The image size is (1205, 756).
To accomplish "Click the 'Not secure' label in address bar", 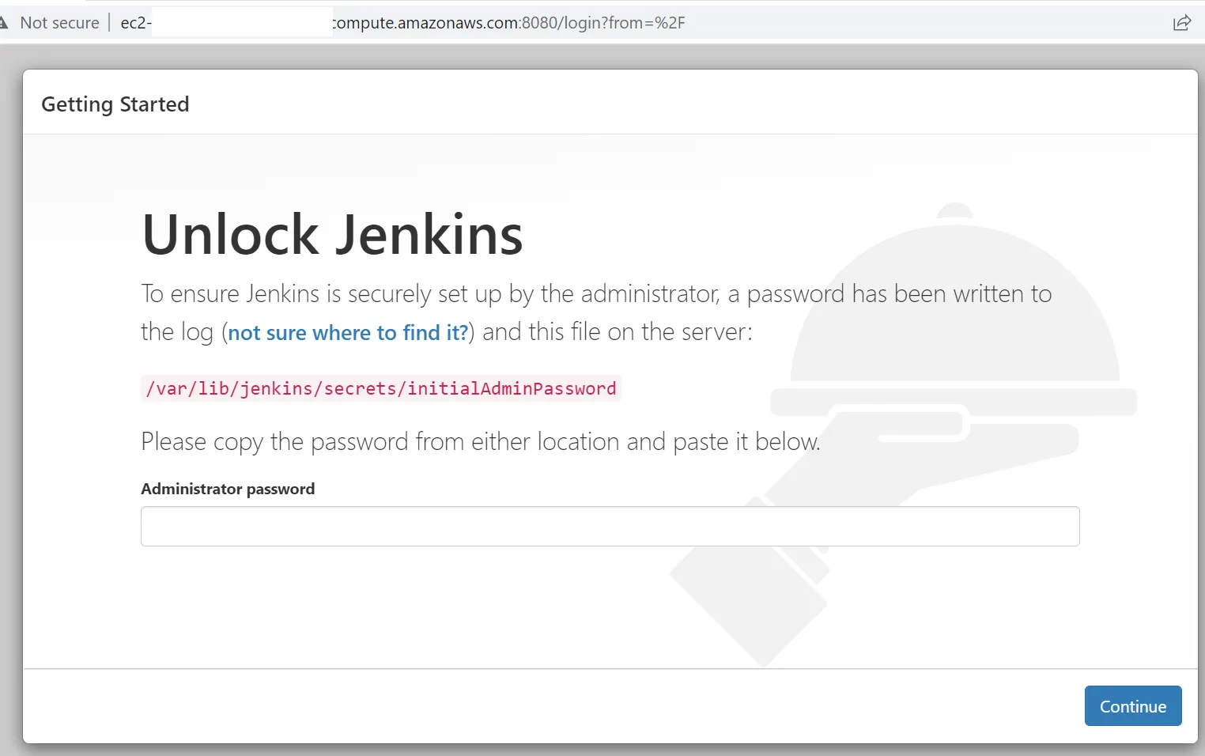I will point(60,23).
